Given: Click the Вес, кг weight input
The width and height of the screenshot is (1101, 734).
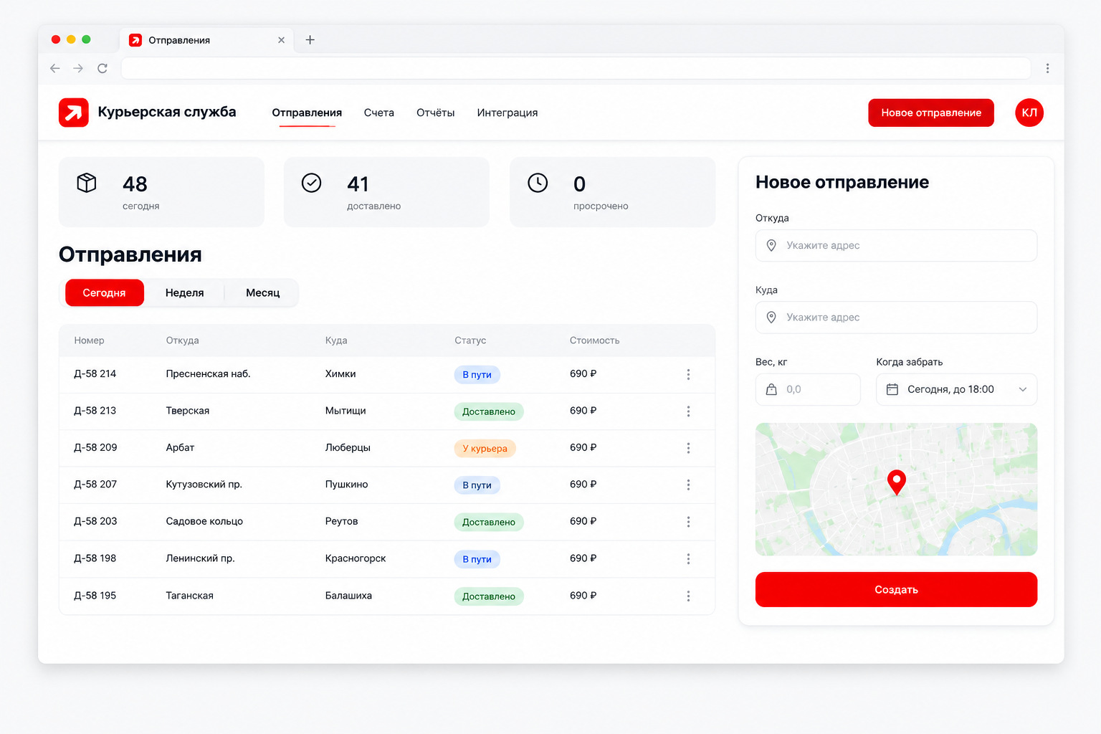Looking at the screenshot, I should (808, 389).
